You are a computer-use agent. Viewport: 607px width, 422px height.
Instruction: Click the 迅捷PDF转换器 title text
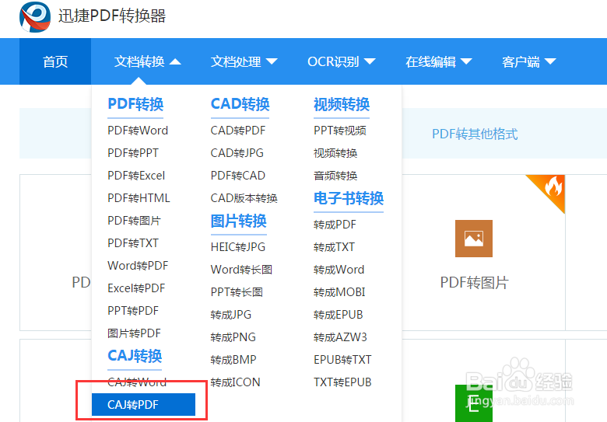(112, 16)
